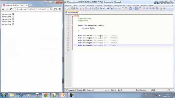Viewport: 175px width, 98px height.
Task: Collapse the <?php fold marker on line 1
Action: (72, 16)
